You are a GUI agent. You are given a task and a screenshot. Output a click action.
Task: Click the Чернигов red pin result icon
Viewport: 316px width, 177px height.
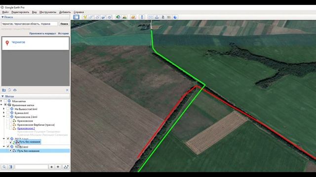pyautogui.click(x=7, y=43)
